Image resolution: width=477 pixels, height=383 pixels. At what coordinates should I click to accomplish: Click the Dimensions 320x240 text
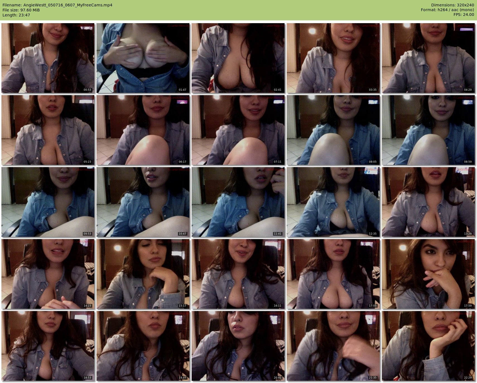click(x=452, y=5)
